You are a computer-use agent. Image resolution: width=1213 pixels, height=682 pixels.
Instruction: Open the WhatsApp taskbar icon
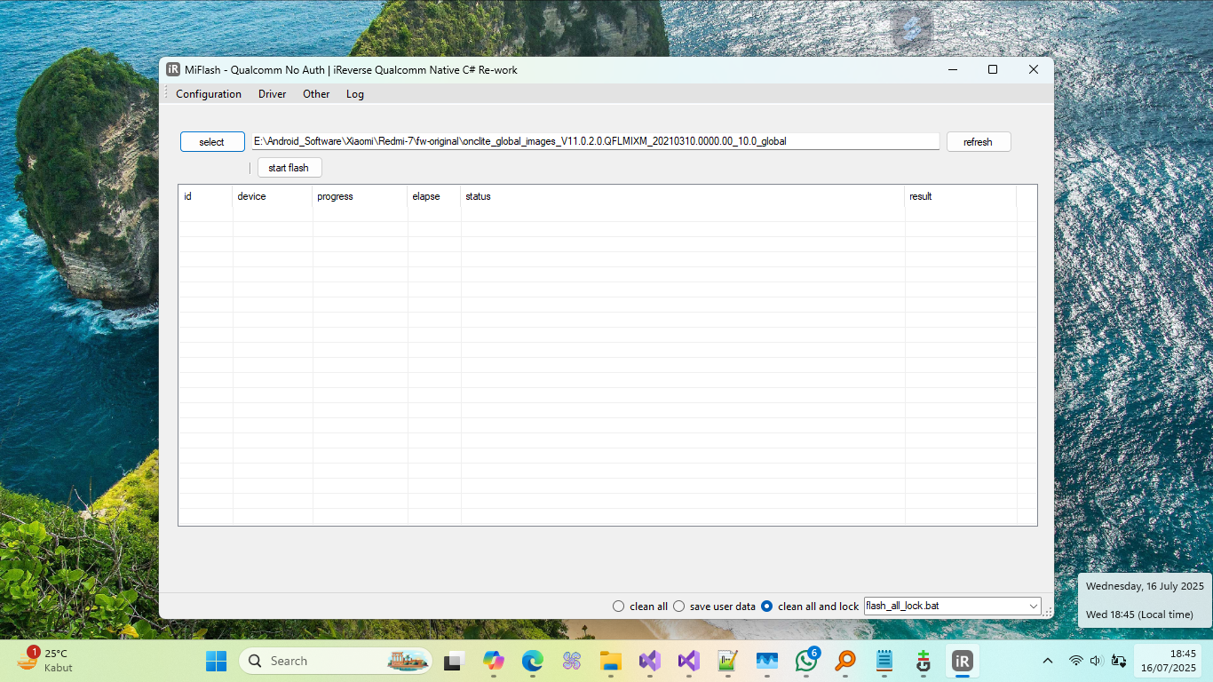click(806, 661)
